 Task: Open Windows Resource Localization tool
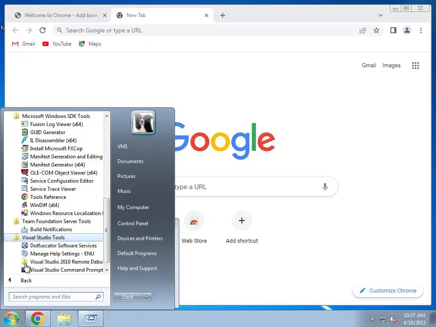66,213
